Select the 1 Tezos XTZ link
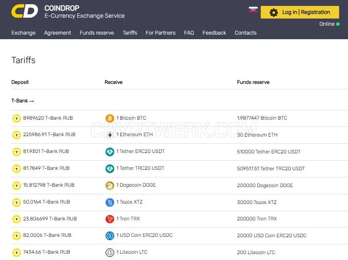Image resolution: width=348 pixels, height=260 pixels. tap(129, 202)
